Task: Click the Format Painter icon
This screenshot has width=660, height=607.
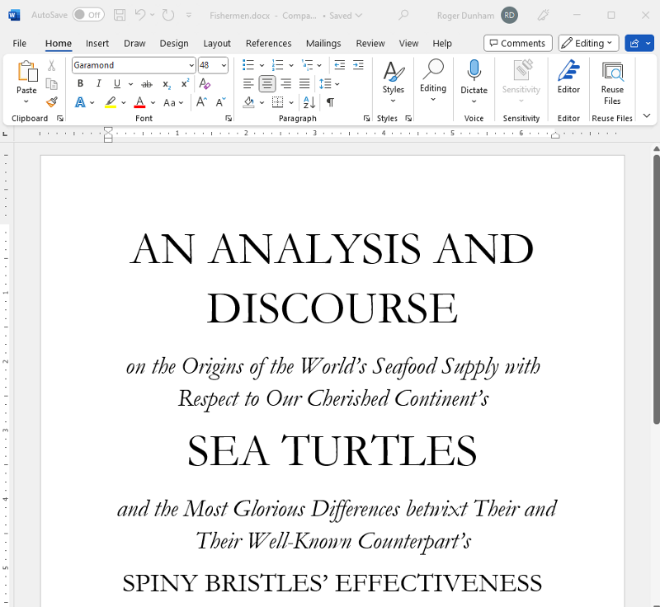Action: [x=52, y=102]
